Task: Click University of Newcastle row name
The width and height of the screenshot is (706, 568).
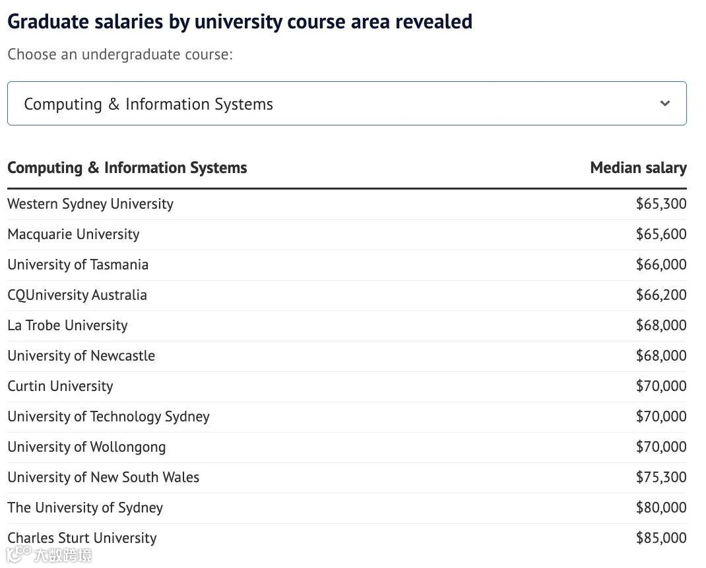Action: tap(81, 355)
